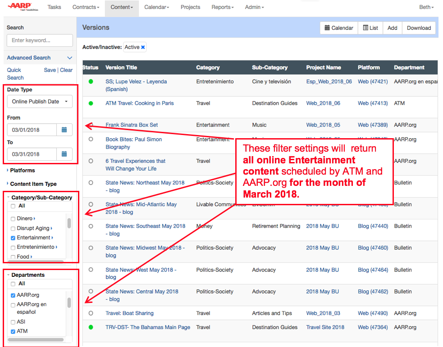Click the Clear search link
Screen dimensions: 443x347
click(66, 70)
